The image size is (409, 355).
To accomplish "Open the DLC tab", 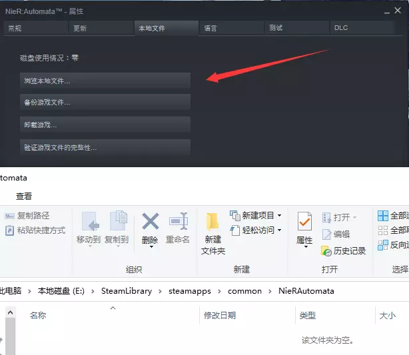I will click(362, 28).
